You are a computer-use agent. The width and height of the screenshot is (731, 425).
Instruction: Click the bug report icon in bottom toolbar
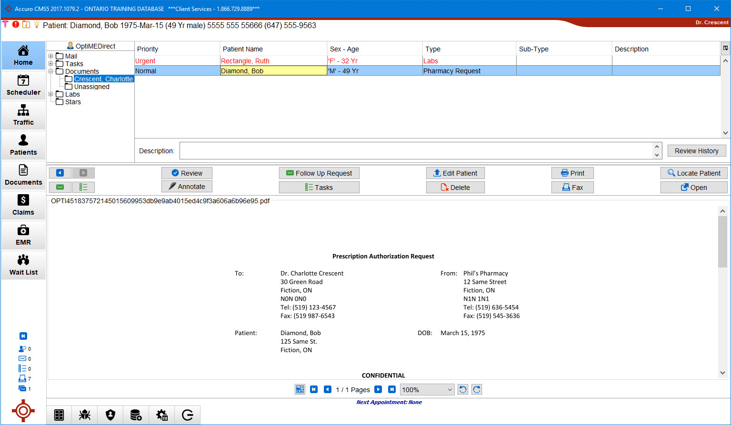coord(85,415)
